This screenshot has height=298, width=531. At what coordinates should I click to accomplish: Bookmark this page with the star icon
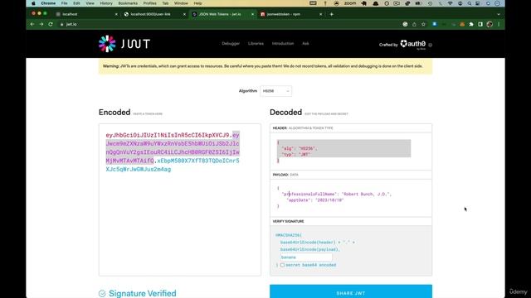click(423, 24)
